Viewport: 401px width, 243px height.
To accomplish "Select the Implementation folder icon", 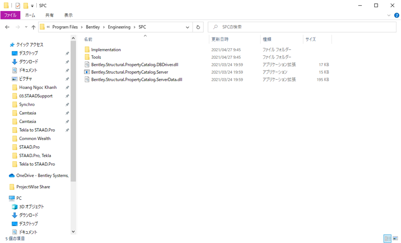I will (87, 50).
